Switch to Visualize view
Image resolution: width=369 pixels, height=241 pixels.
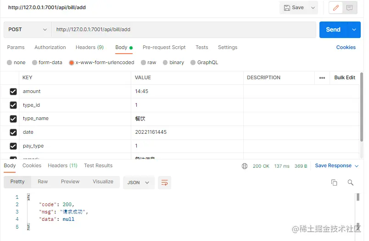tap(103, 181)
